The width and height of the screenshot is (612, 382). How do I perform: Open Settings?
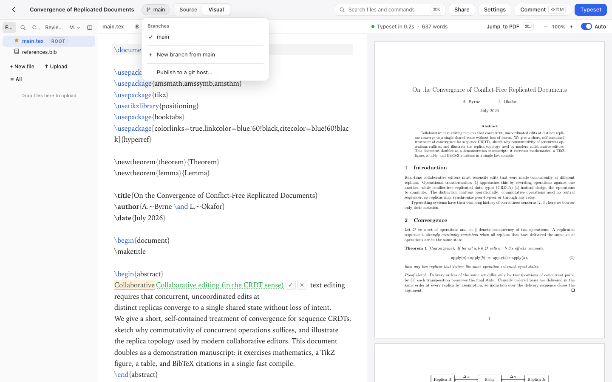pos(495,9)
